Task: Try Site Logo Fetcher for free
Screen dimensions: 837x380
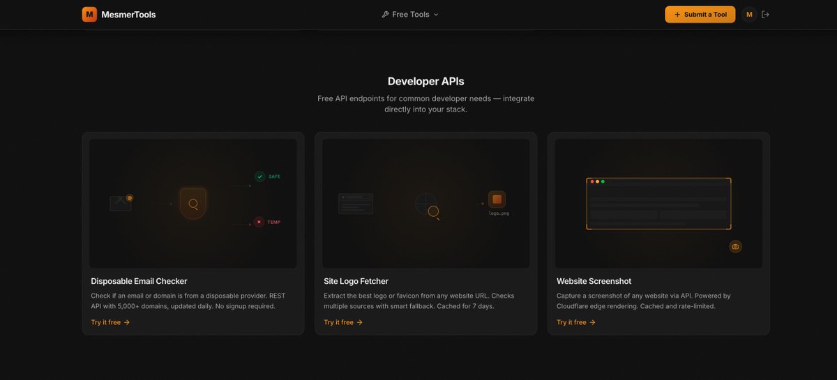Action: tap(343, 322)
